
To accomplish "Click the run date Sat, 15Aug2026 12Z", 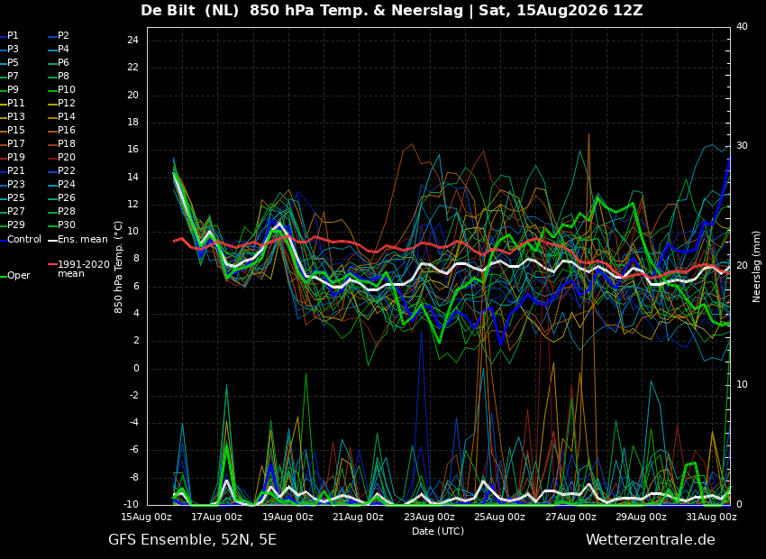I will coord(561,10).
